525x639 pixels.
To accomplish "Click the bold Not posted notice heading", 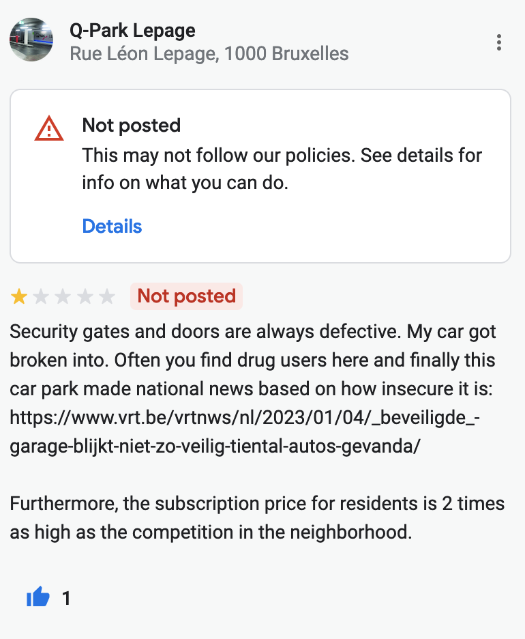I will tap(131, 126).
